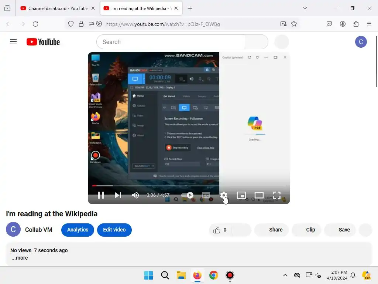Open site permissions icon in address bar
378x284 pixels.
point(92,24)
